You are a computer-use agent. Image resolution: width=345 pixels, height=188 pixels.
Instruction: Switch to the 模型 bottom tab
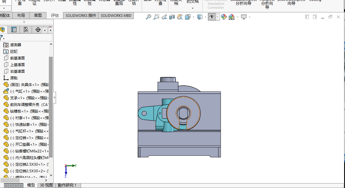[x=31, y=185]
